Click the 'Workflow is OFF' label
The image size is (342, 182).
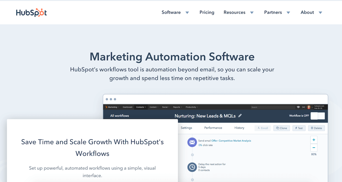(x=299, y=116)
